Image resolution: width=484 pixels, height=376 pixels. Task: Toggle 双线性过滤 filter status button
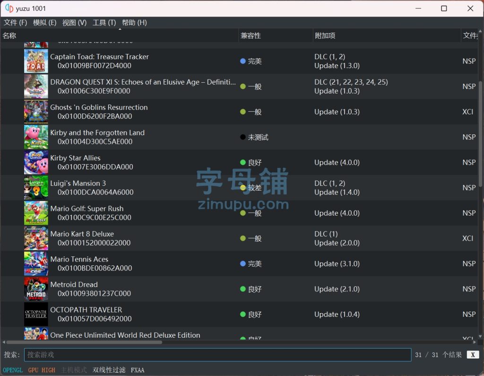[x=109, y=370]
